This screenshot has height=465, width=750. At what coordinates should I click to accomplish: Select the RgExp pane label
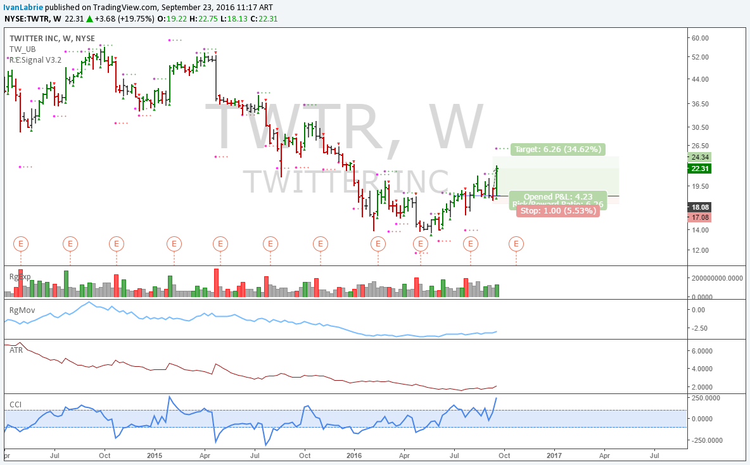click(x=20, y=276)
